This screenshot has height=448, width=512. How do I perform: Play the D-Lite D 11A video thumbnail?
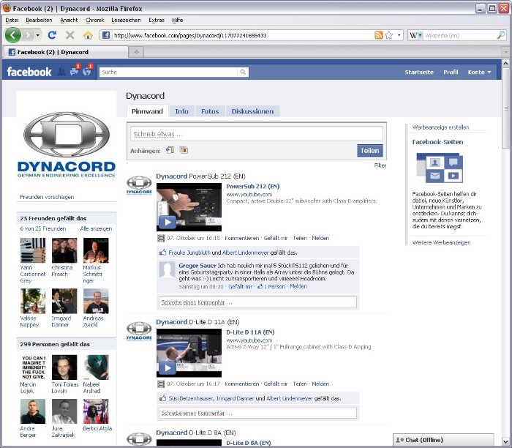189,353
